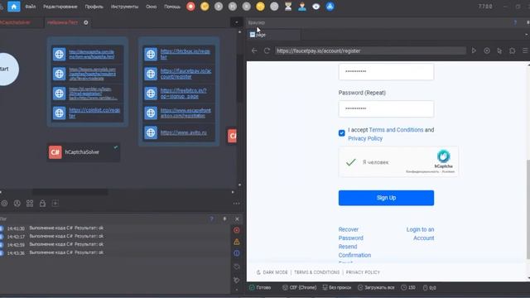Select the coinlist.co register action

pos(88,113)
